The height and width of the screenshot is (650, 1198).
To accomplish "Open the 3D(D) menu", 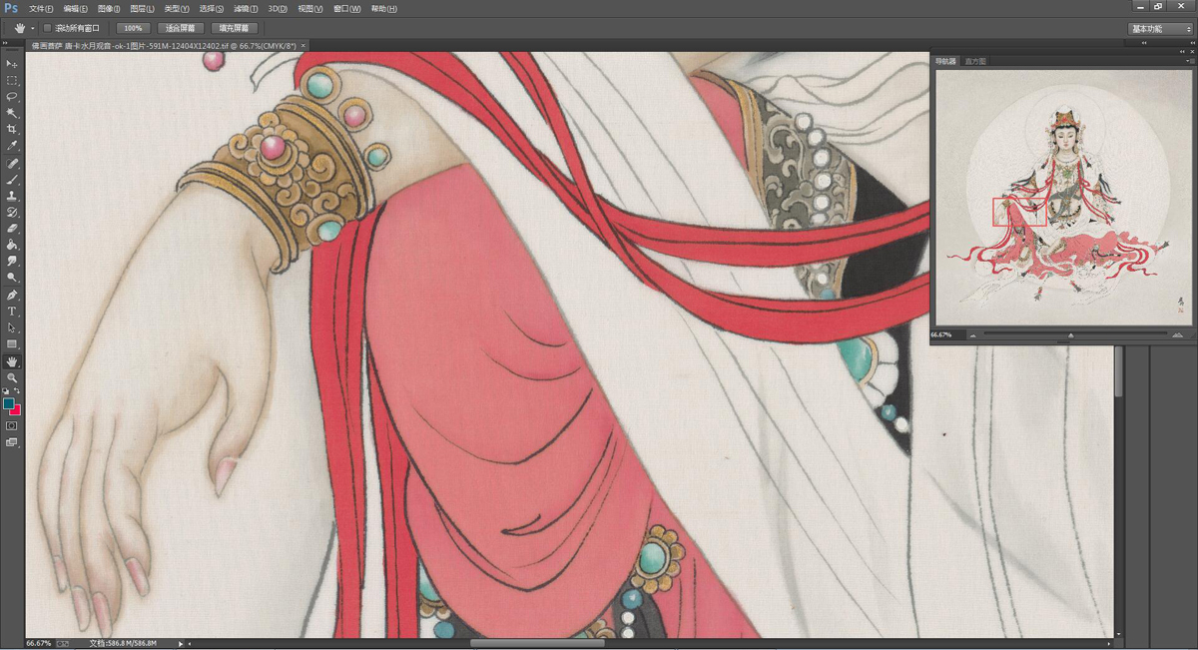I will pyautogui.click(x=278, y=8).
